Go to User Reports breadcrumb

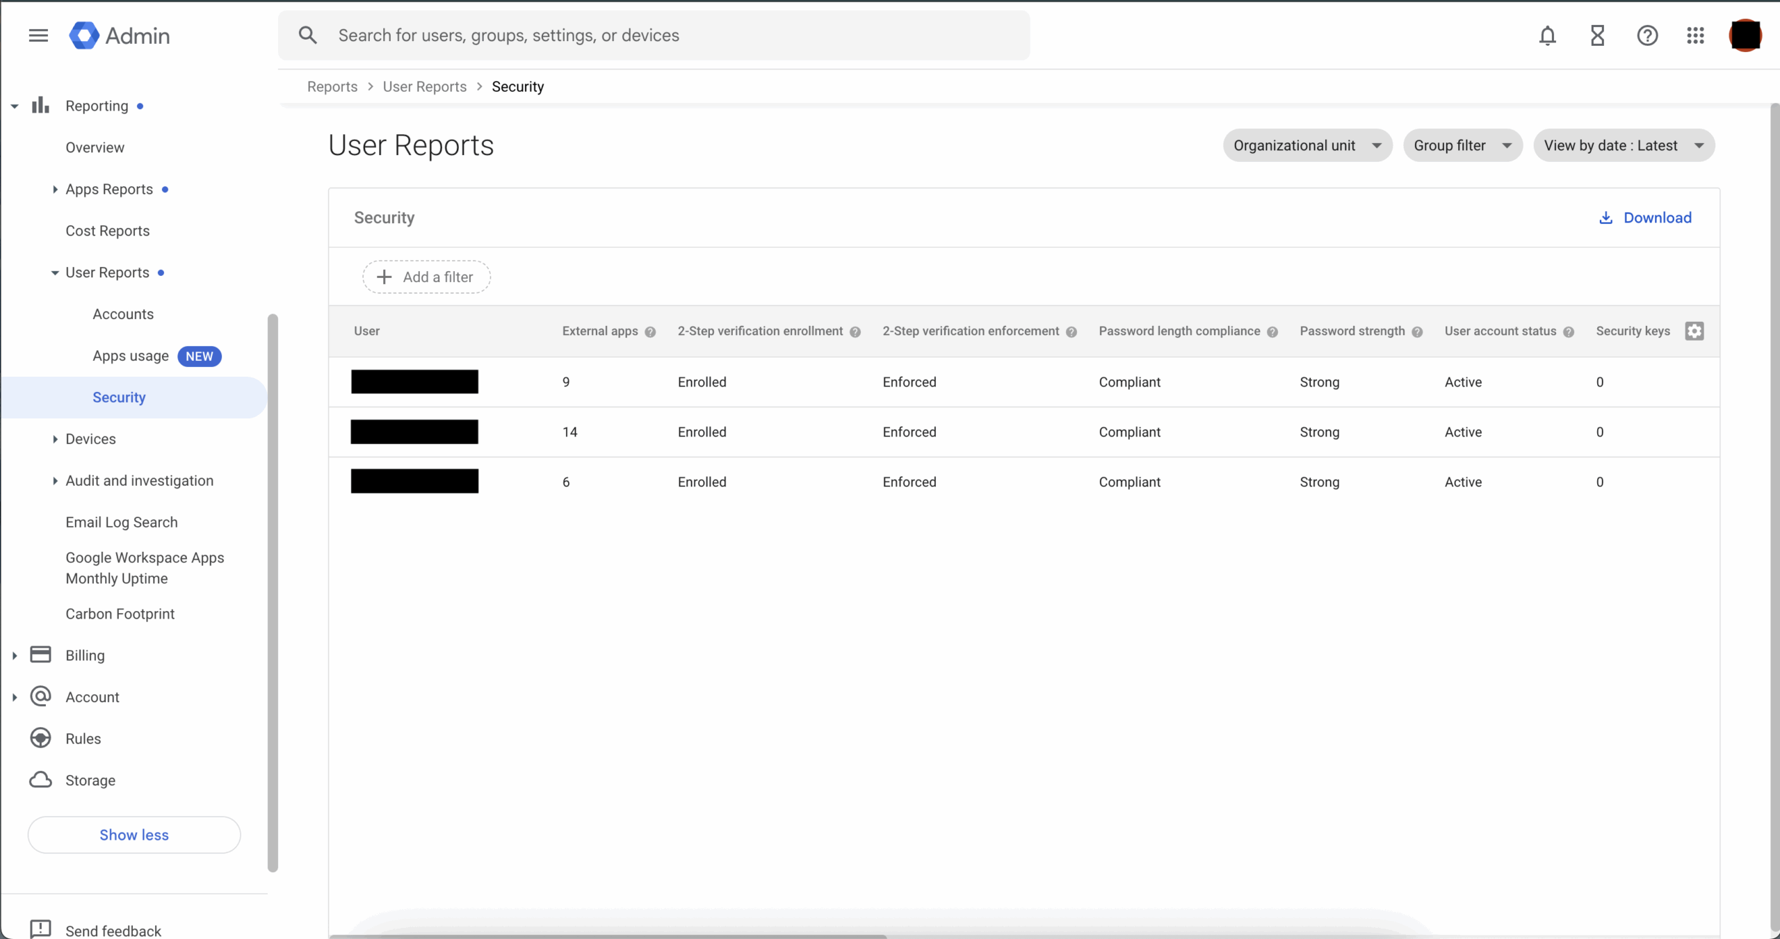click(425, 87)
